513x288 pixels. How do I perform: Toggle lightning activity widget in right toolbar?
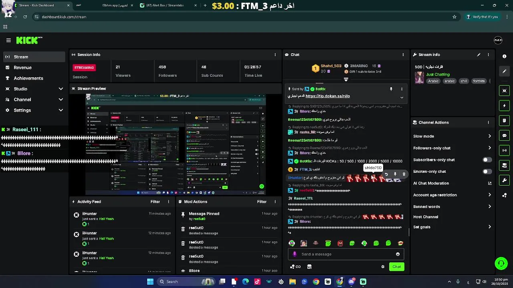coord(505,106)
